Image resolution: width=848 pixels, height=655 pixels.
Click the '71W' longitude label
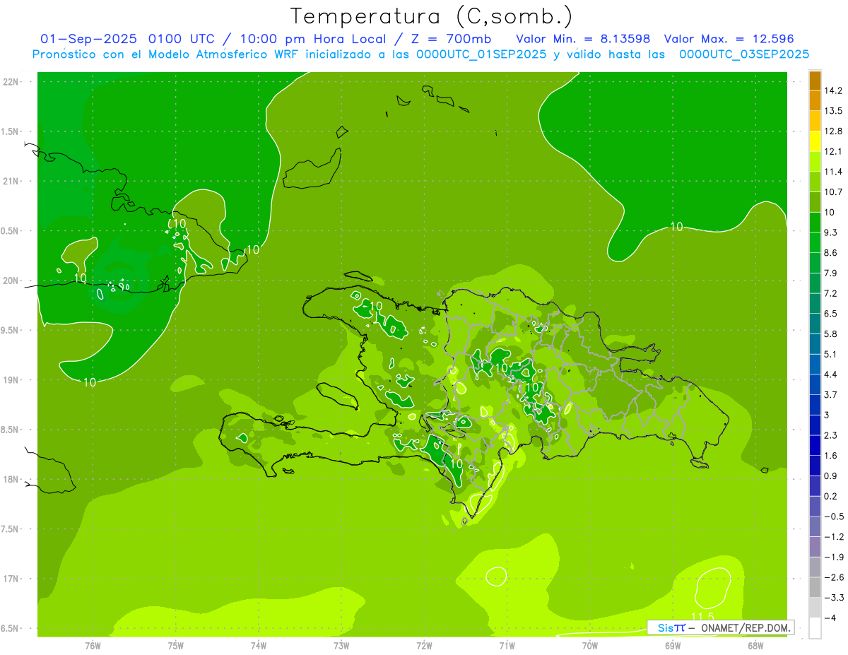pos(507,646)
